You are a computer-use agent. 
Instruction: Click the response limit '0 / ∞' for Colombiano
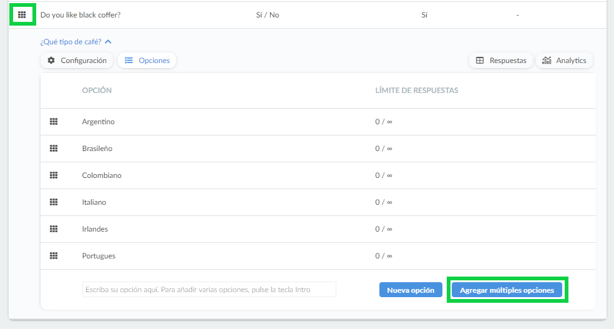pyautogui.click(x=384, y=175)
